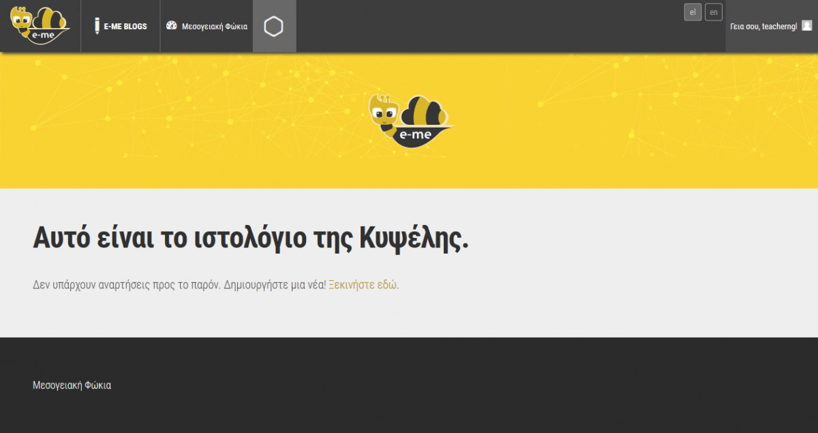The image size is (818, 433).
Task: Click the large e-me logo in yellow banner
Action: (410, 121)
